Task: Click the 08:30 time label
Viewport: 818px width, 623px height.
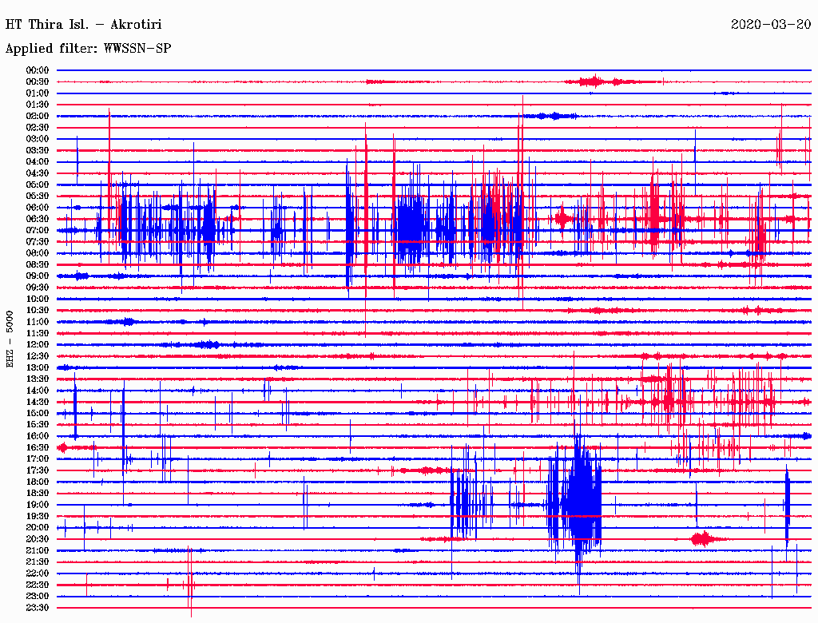Action: 38,265
